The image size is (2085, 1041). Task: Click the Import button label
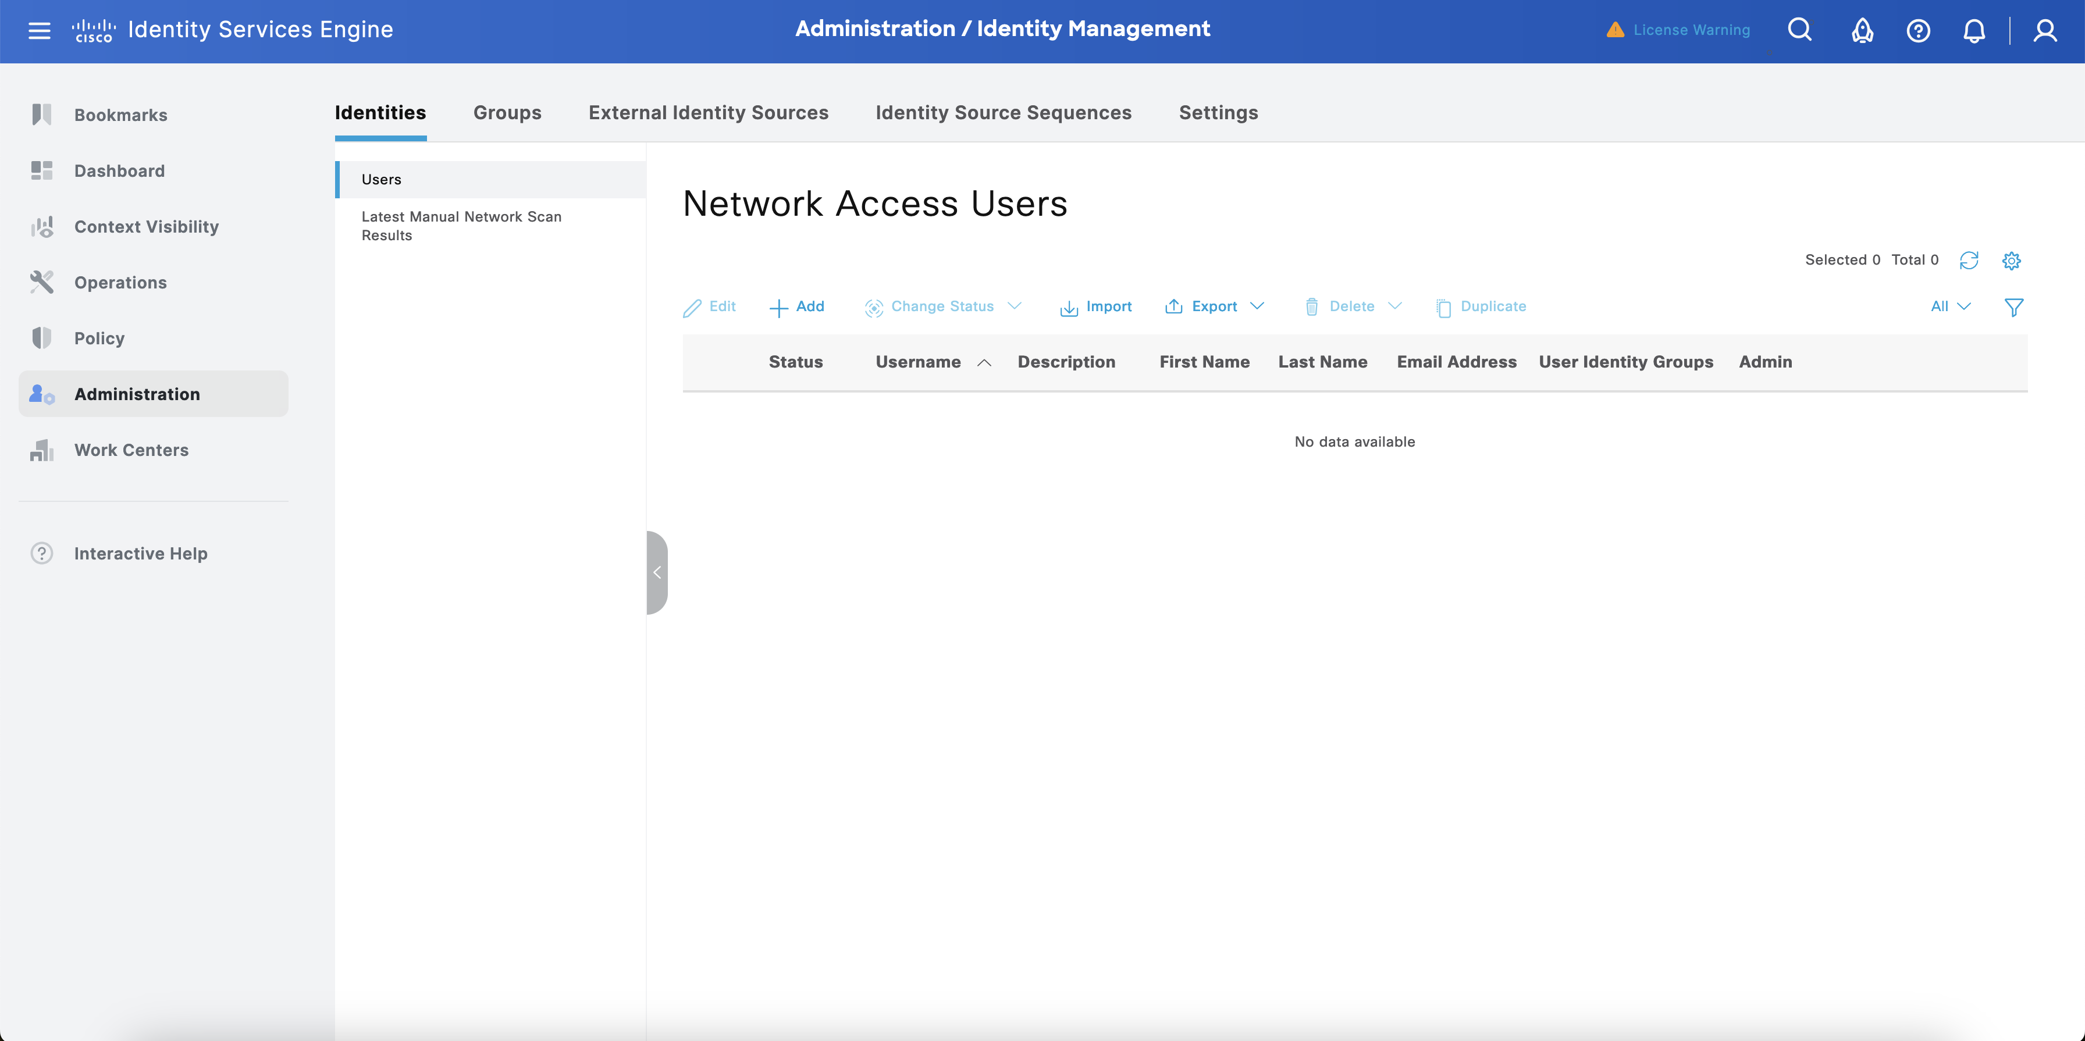tap(1109, 306)
